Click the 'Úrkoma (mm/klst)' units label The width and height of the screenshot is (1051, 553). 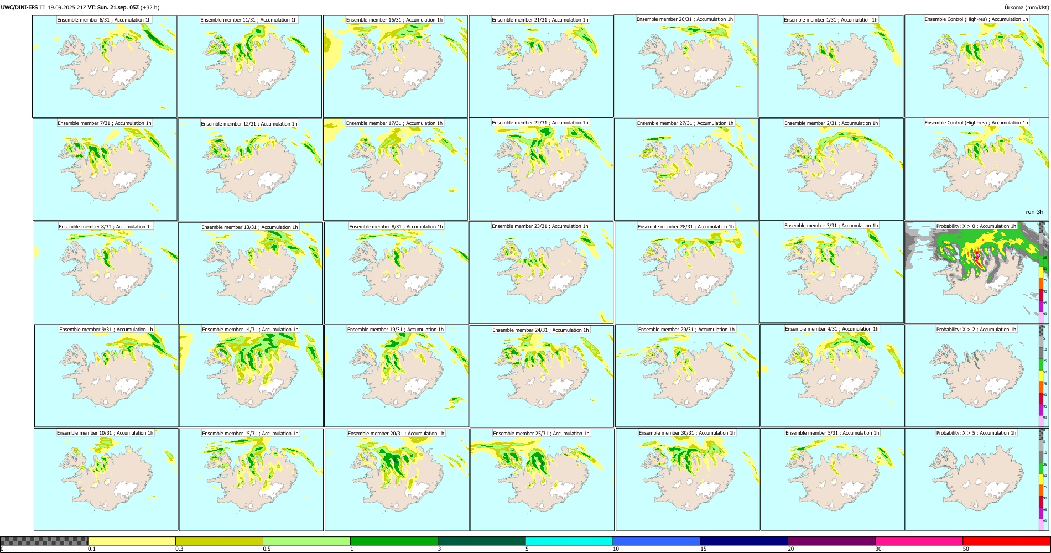tap(1027, 7)
